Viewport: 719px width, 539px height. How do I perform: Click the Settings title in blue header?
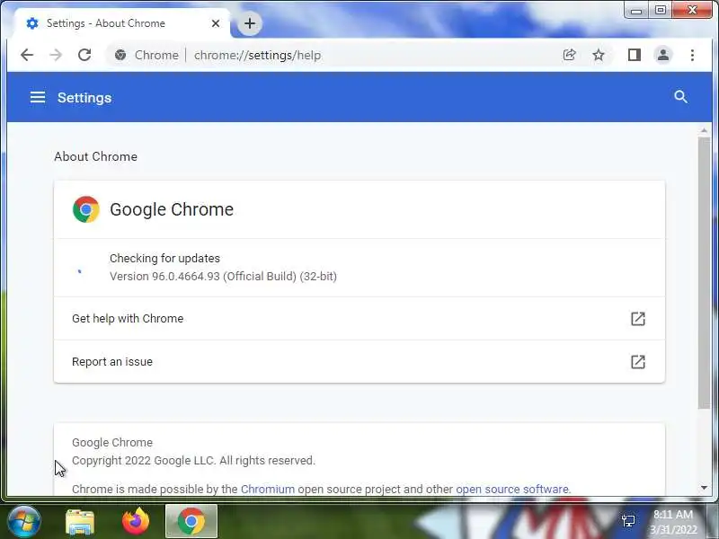84,98
